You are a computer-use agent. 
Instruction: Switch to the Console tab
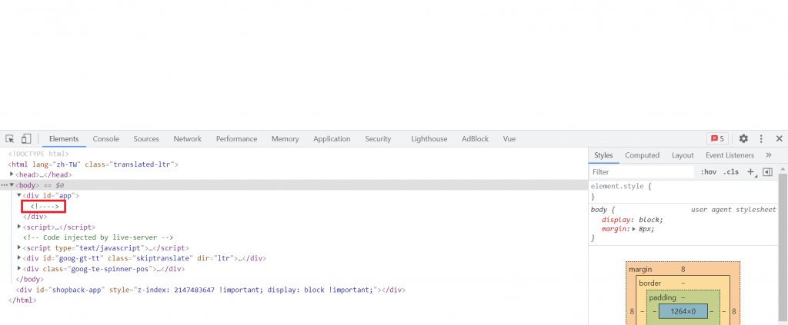[106, 139]
